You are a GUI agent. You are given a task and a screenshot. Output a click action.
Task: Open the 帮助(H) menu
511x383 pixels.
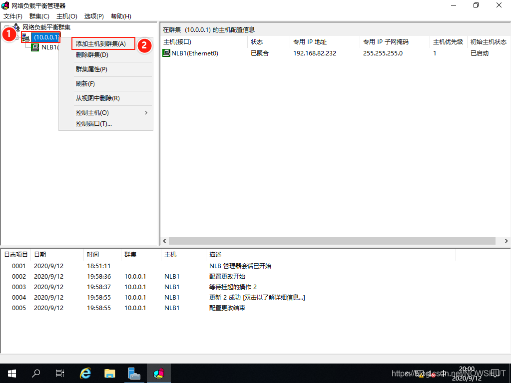120,16
